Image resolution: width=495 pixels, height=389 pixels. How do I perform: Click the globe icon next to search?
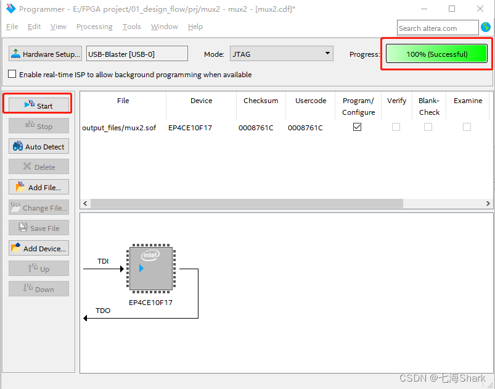[x=486, y=27]
